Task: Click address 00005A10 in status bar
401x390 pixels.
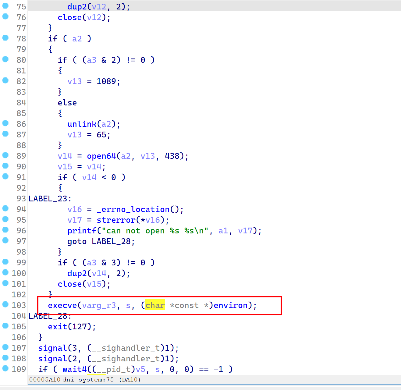Action: click(x=45, y=380)
